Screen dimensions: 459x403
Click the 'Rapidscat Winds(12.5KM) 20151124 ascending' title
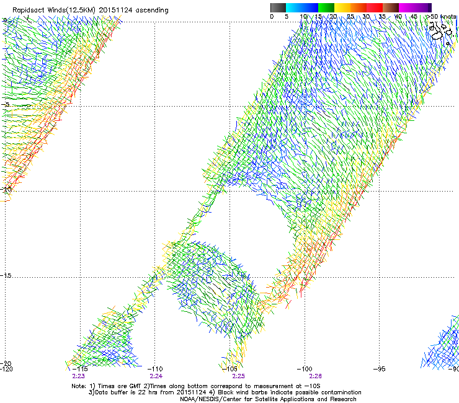91,11
